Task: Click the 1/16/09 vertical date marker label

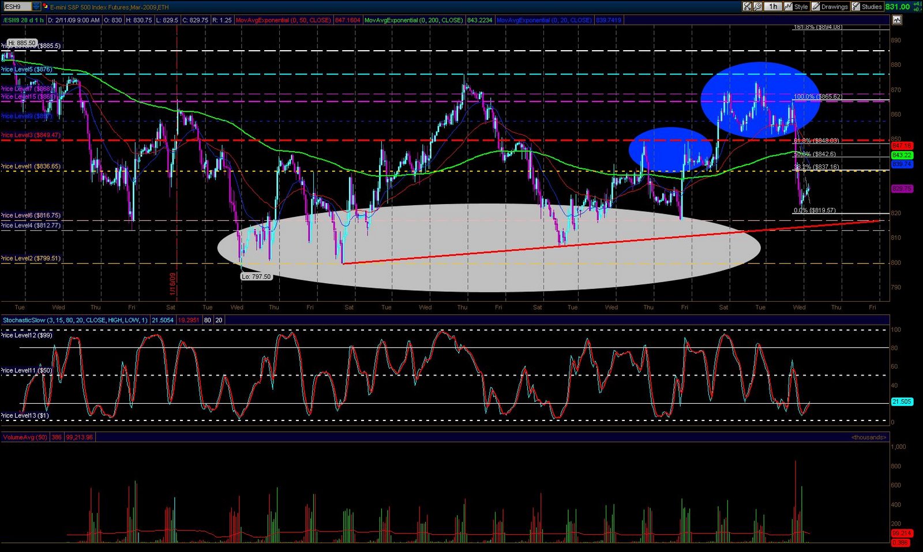Action: [172, 284]
